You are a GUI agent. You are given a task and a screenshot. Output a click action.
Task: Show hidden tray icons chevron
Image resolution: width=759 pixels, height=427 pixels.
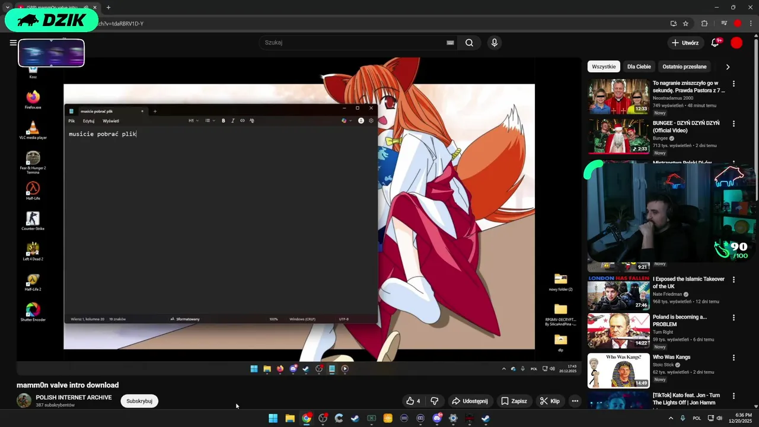pos(671,418)
